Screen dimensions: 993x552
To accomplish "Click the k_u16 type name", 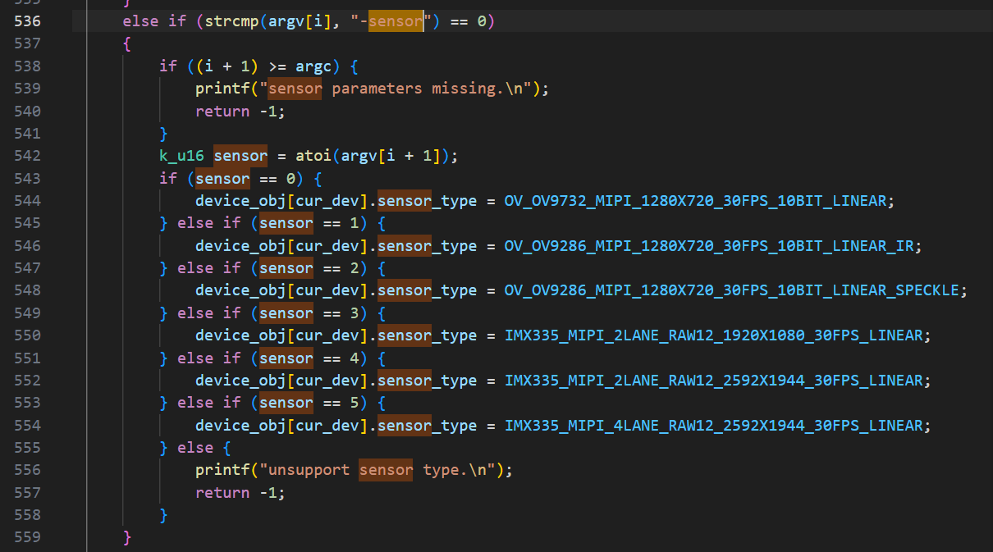I will click(x=182, y=156).
